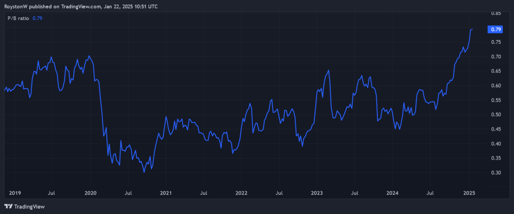Click the 0.85 price scale label

click(x=496, y=13)
